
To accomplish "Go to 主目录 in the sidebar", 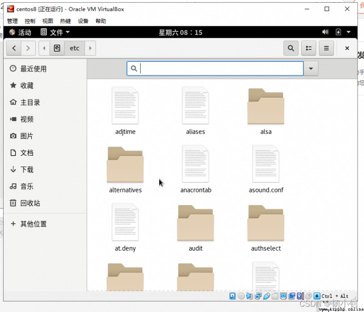I will coord(45,102).
